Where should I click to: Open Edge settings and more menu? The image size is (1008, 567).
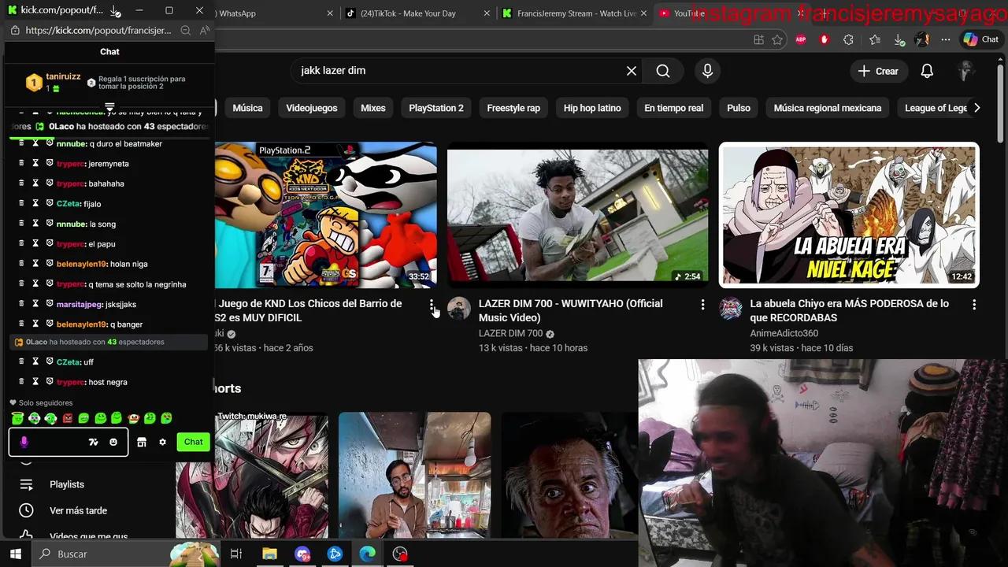(x=946, y=39)
